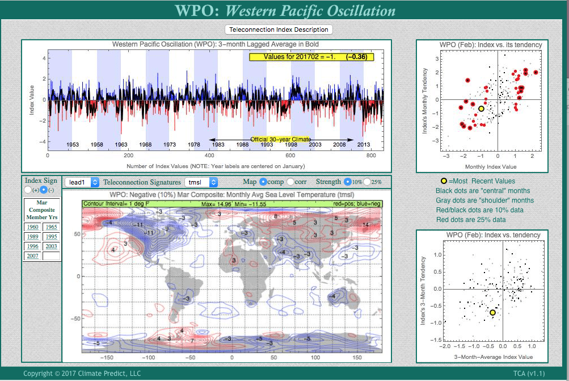This screenshot has height=381, width=569.
Task: Set Strength to 25% radio
Action: click(x=367, y=182)
